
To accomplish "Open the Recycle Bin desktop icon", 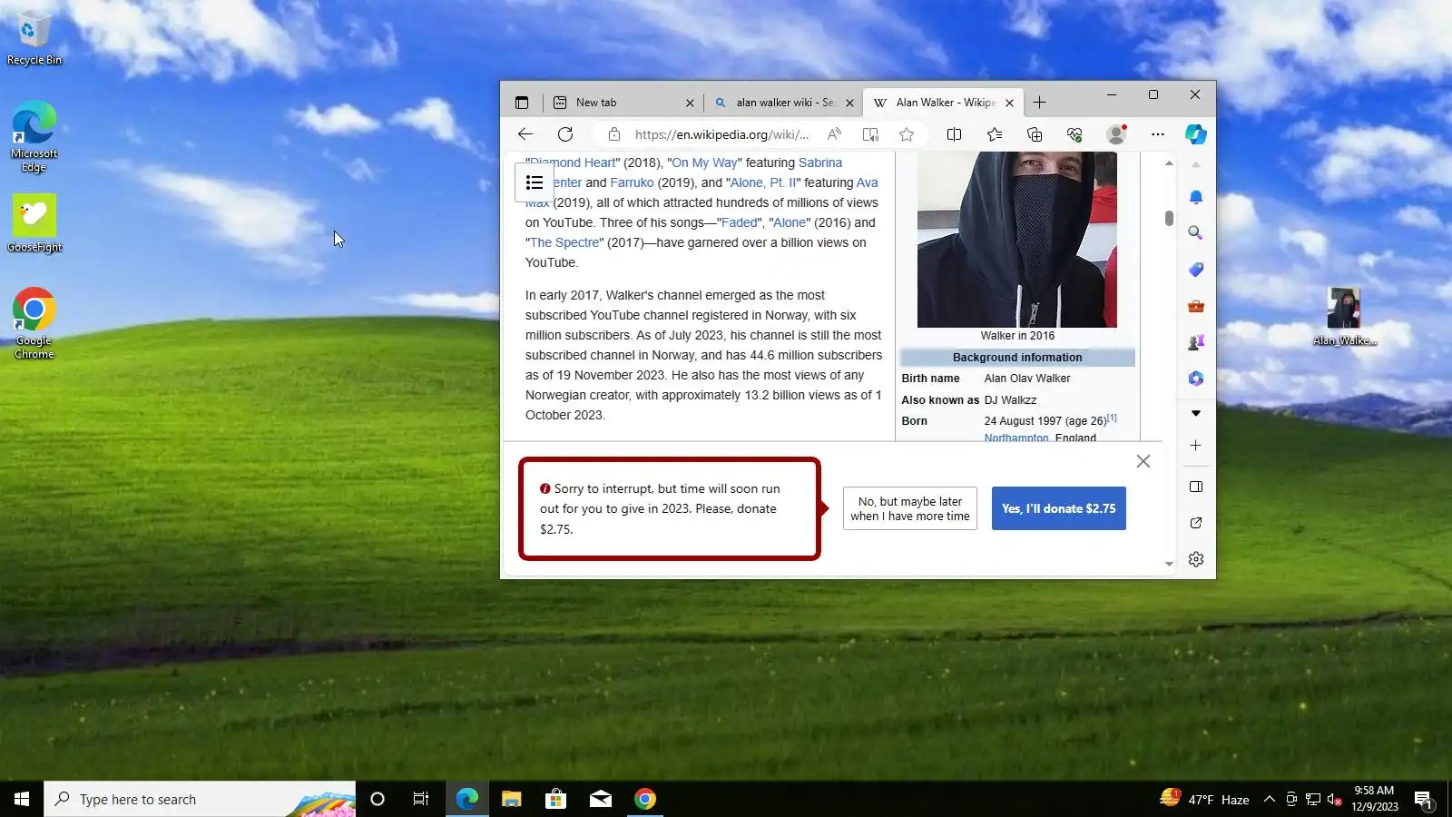I will coord(34,39).
